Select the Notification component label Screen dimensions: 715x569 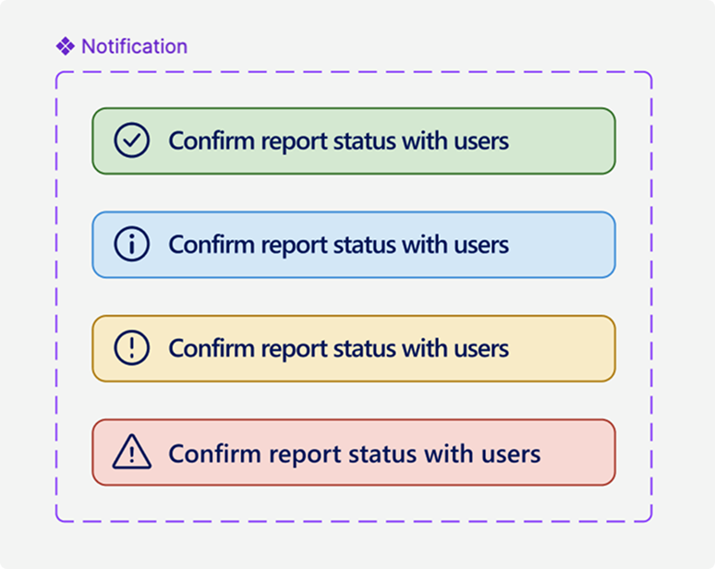coord(134,46)
